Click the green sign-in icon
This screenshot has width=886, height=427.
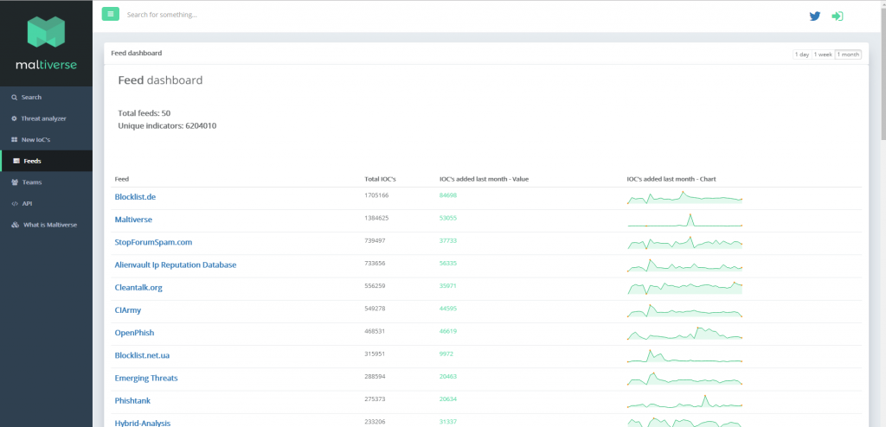838,16
